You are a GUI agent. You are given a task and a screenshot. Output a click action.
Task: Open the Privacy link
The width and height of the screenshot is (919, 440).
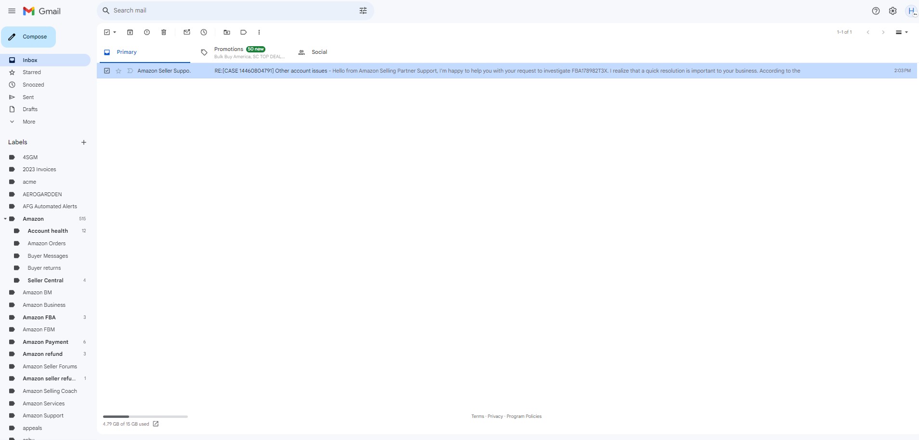click(x=495, y=416)
